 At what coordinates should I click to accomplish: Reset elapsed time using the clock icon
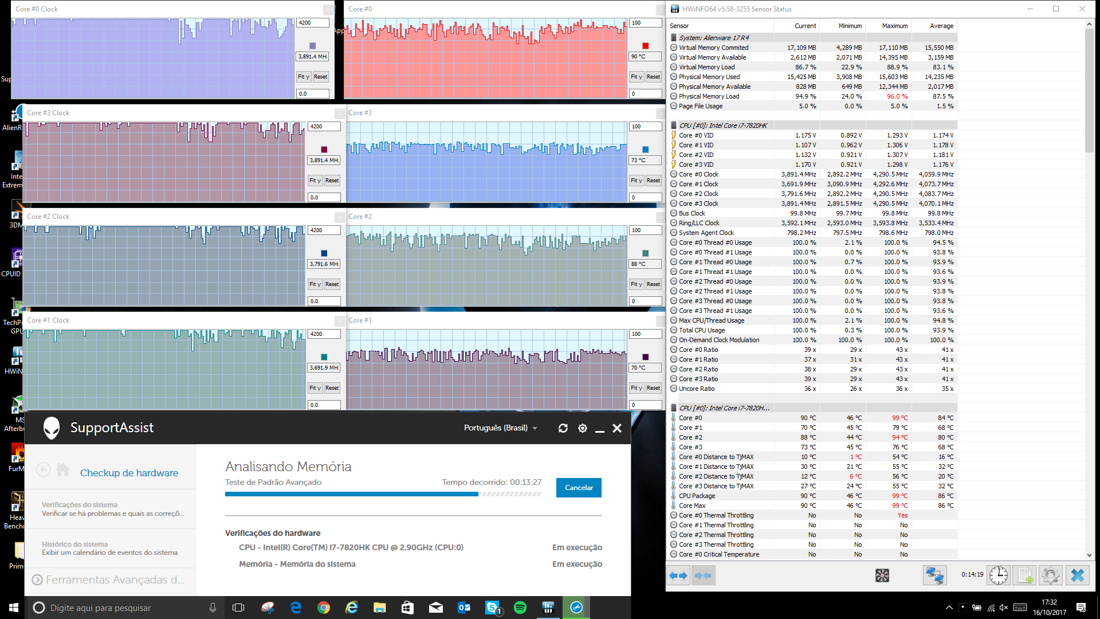999,575
